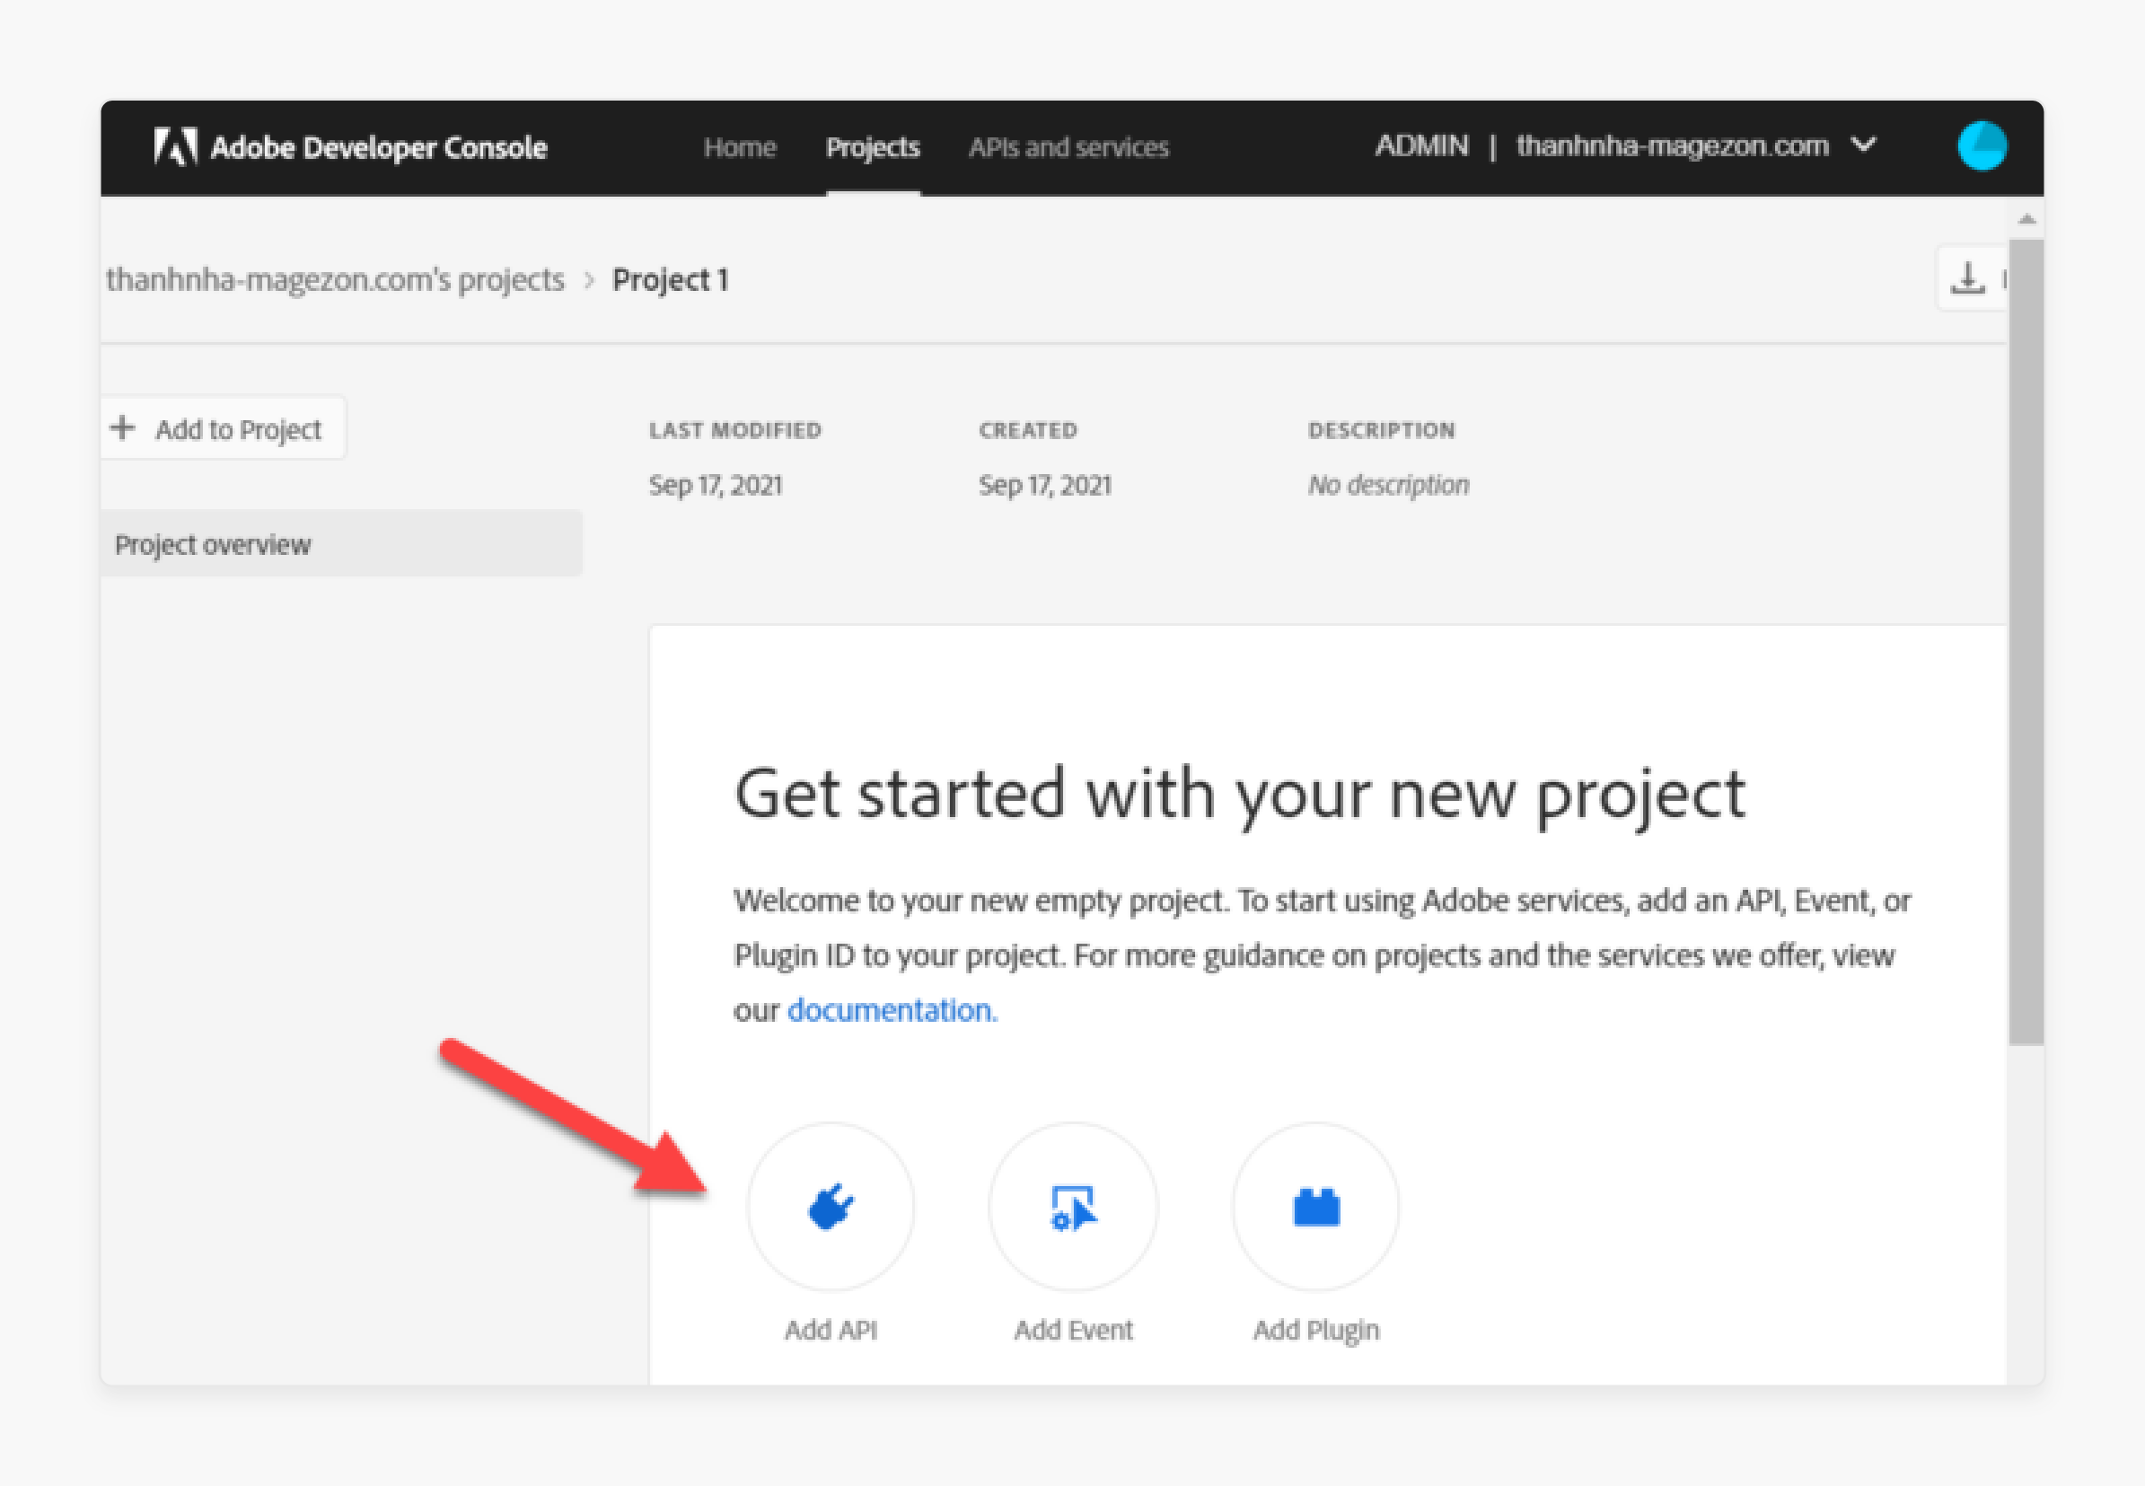Screen dimensions: 2145x1486
Task: Open the user profile avatar
Action: 1982,146
